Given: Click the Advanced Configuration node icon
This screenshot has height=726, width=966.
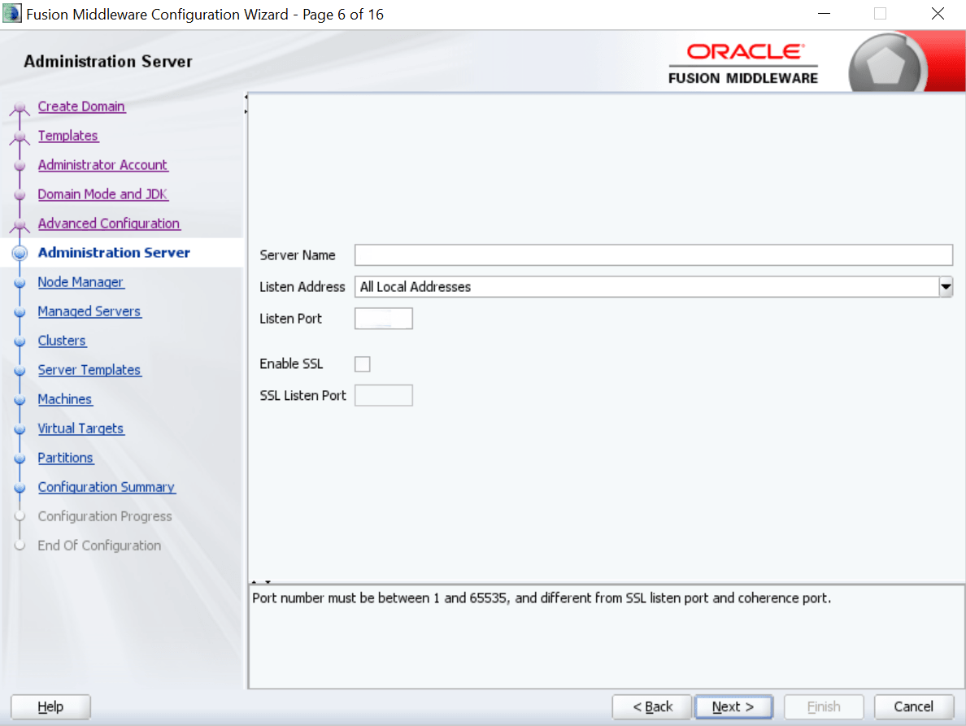Looking at the screenshot, I should point(20,225).
